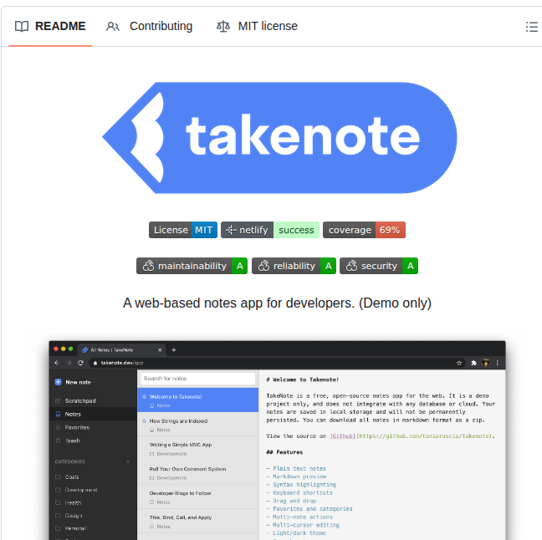
Task: Click the star beside Welcome to Takenote! note
Action: (x=145, y=396)
